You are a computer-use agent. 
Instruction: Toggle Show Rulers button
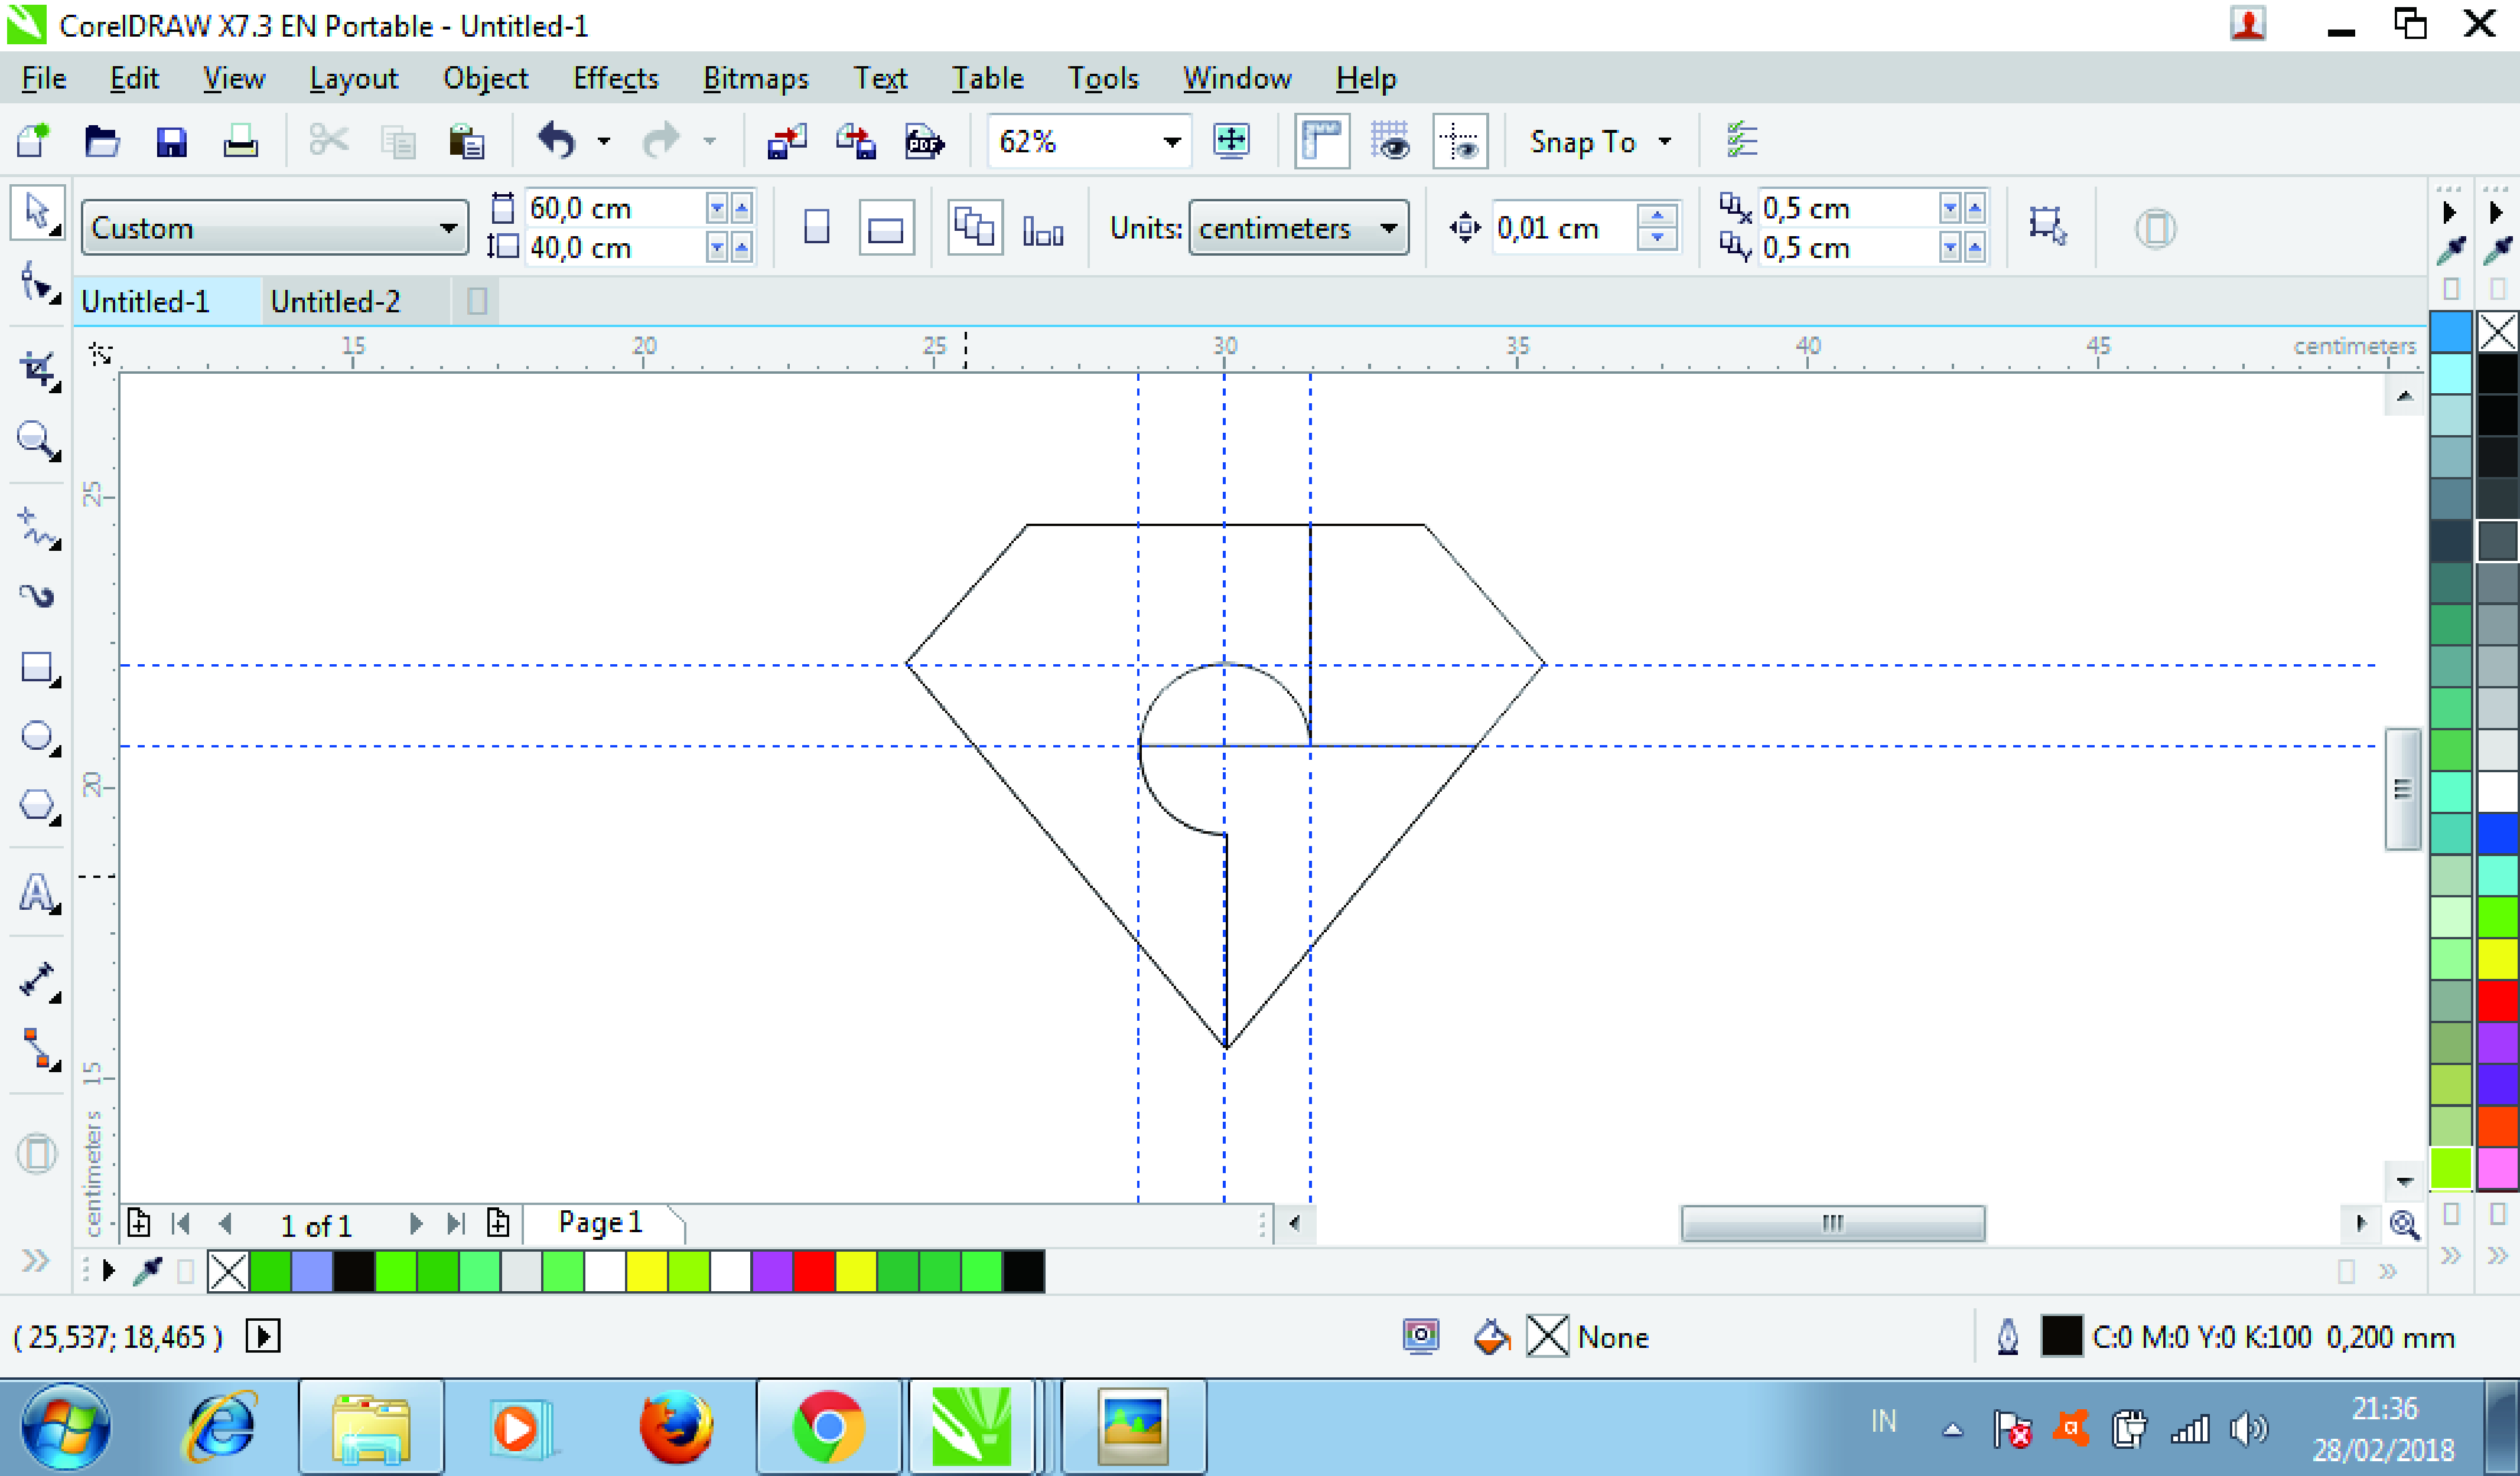click(x=1321, y=142)
